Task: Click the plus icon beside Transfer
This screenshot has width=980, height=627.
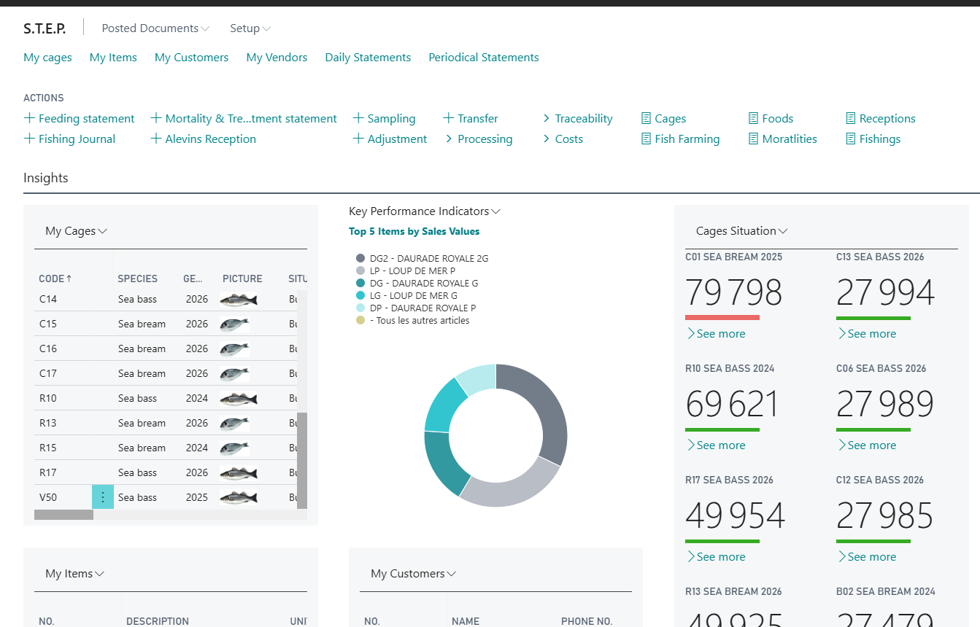Action: 449,118
